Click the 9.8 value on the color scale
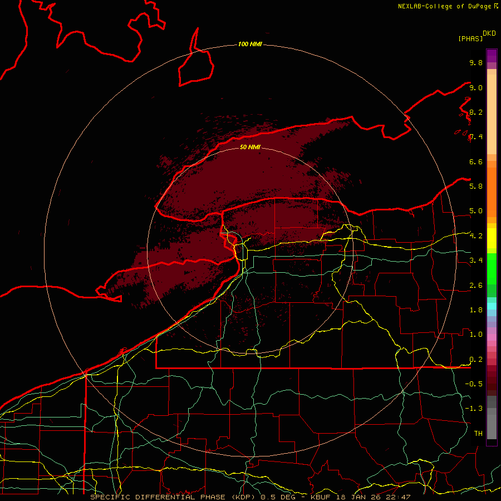The height and width of the screenshot is (501, 501). pos(476,62)
